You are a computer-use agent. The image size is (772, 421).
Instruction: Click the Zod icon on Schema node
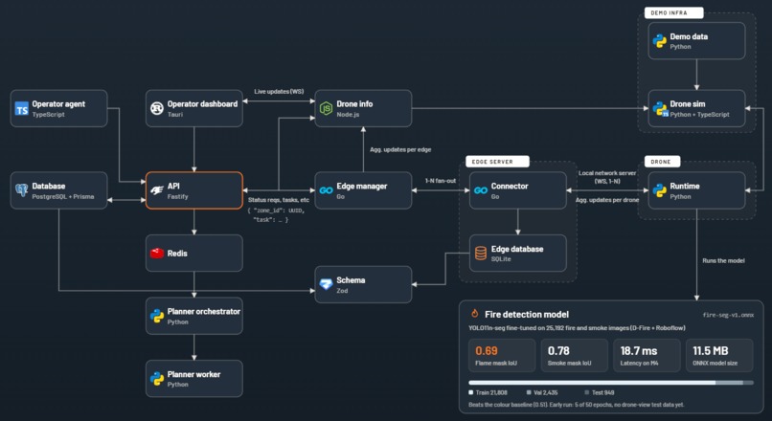(326, 284)
